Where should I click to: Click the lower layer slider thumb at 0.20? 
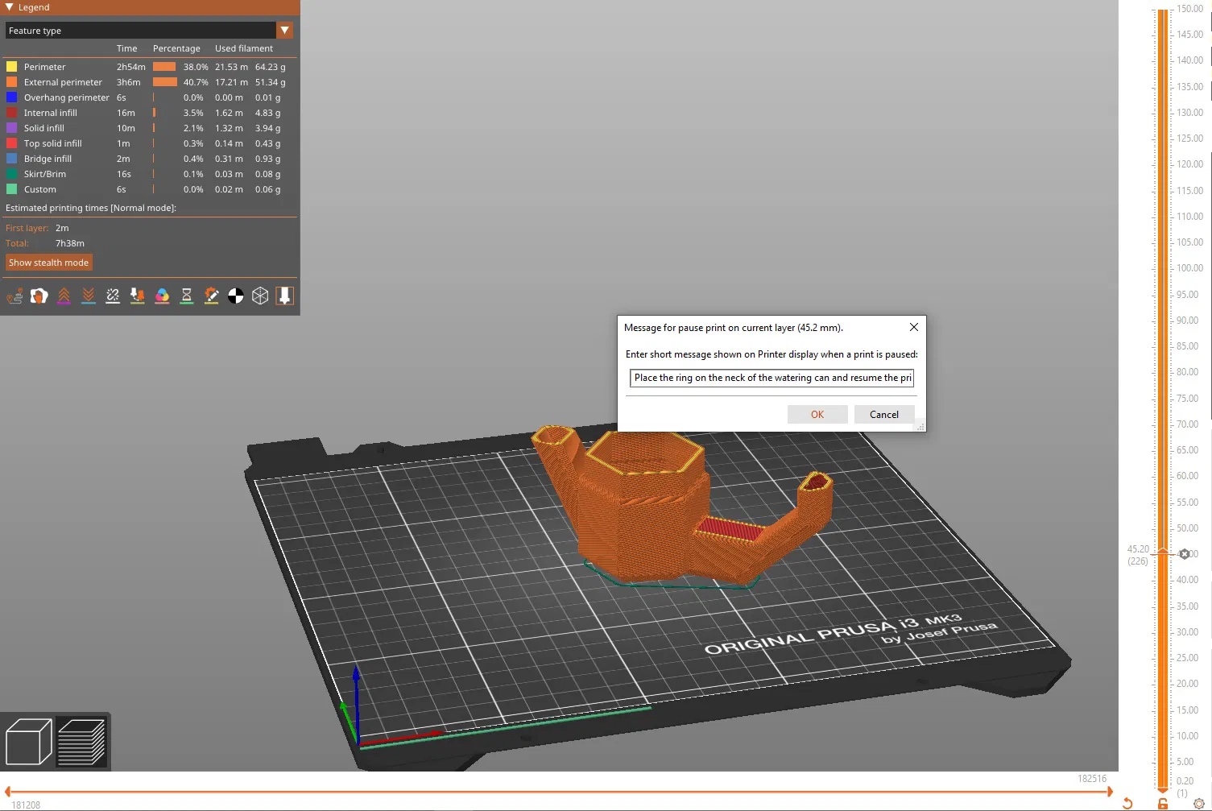tap(1163, 791)
